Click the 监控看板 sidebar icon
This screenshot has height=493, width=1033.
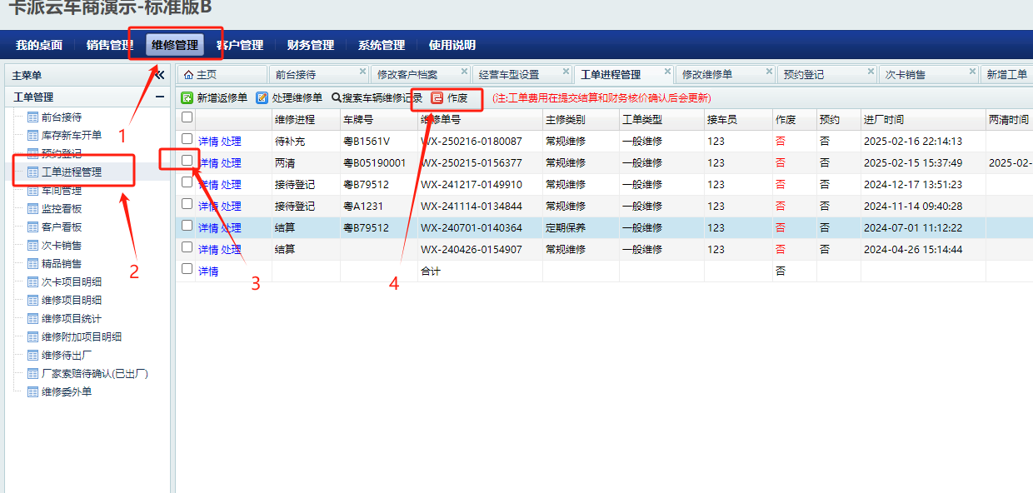pos(33,209)
